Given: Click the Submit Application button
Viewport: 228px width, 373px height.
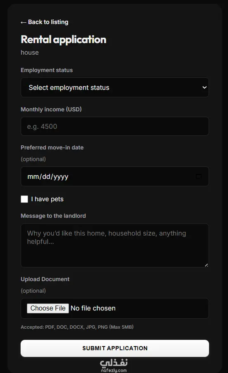Looking at the screenshot, I should pos(114,348).
